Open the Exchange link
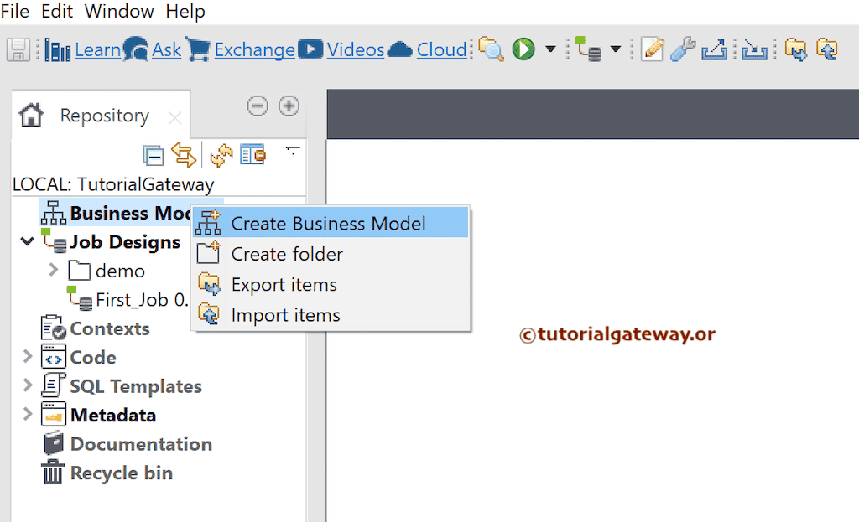859x522 pixels. coord(254,49)
